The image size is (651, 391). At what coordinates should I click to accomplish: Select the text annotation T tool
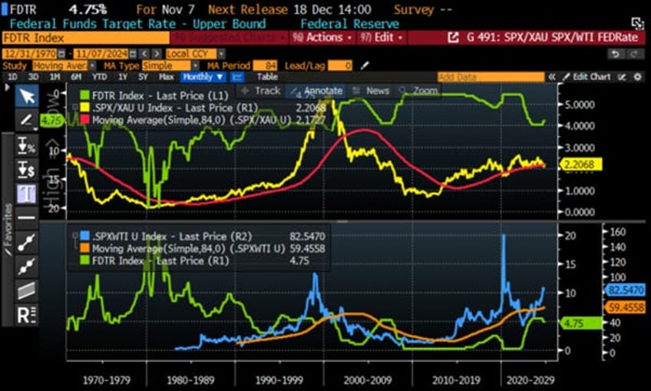27,194
